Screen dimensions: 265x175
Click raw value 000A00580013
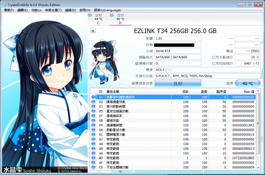[243, 149]
